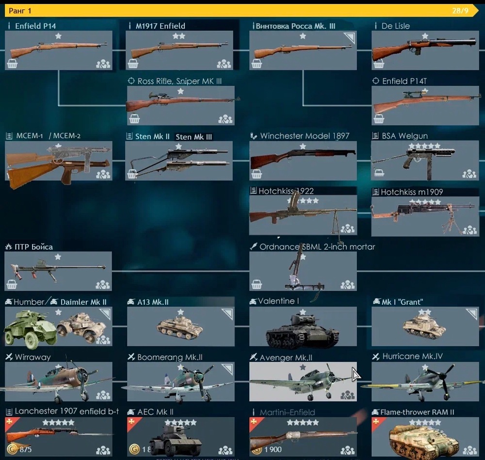The image size is (485, 460).
Task: Click the gold coin icon on Lanchester card
Action: (x=12, y=449)
